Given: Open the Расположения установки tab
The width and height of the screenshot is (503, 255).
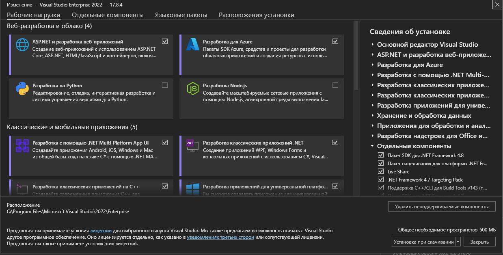Looking at the screenshot, I should click(256, 15).
